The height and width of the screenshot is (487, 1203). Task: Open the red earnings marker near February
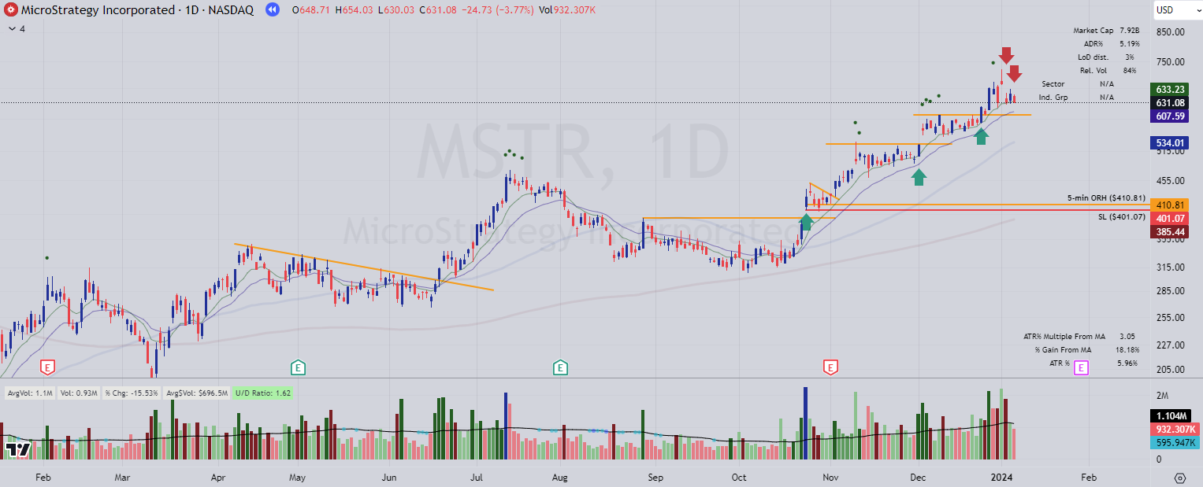click(48, 367)
